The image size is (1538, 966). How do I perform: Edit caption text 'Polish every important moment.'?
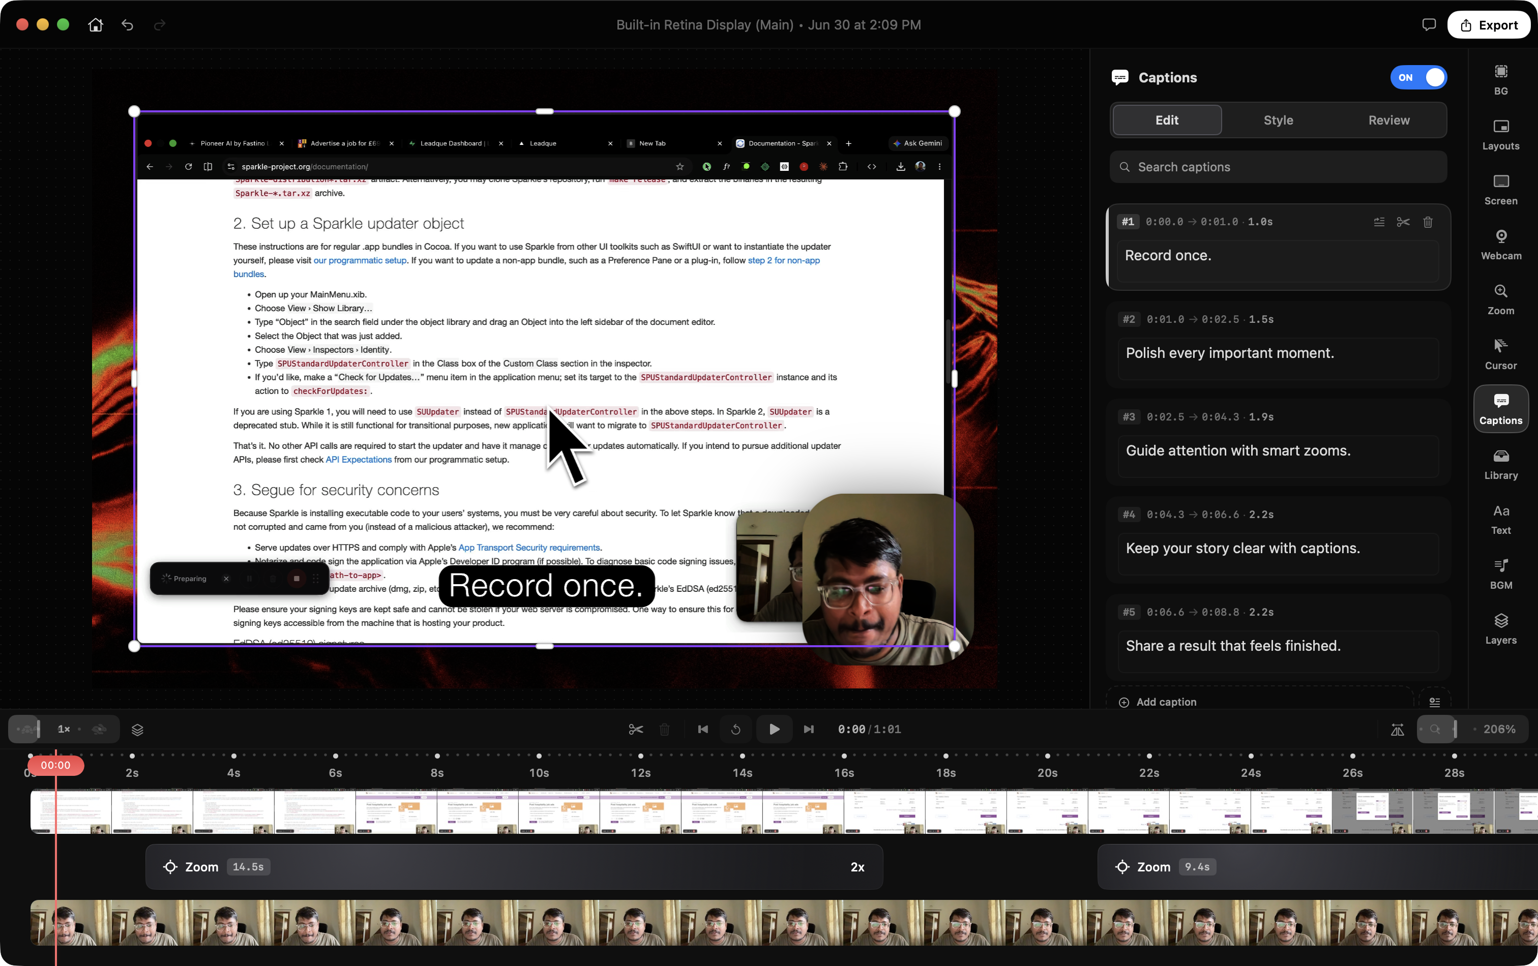(x=1278, y=359)
